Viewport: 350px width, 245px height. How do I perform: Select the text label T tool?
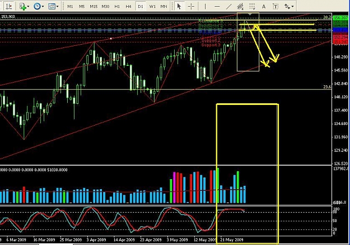[276, 7]
